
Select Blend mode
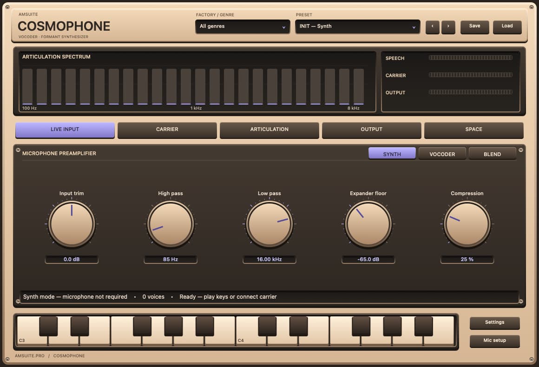point(492,154)
